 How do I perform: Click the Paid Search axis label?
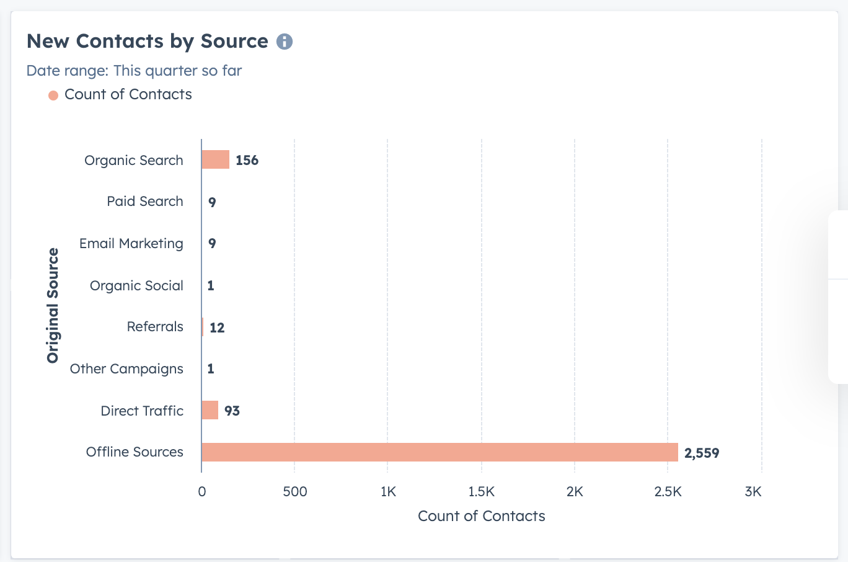[x=145, y=202]
